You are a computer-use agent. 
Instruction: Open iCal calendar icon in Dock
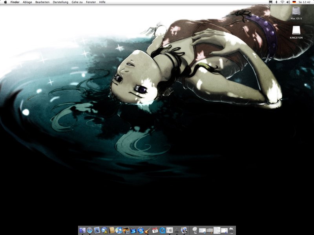(x=155, y=230)
